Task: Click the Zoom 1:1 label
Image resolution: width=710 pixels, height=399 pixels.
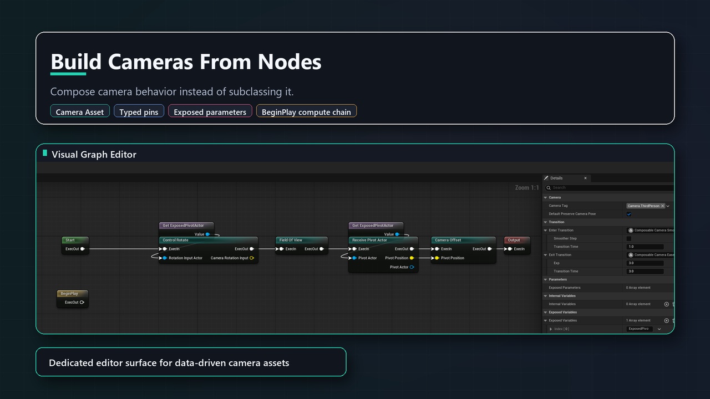Action: click(x=526, y=188)
